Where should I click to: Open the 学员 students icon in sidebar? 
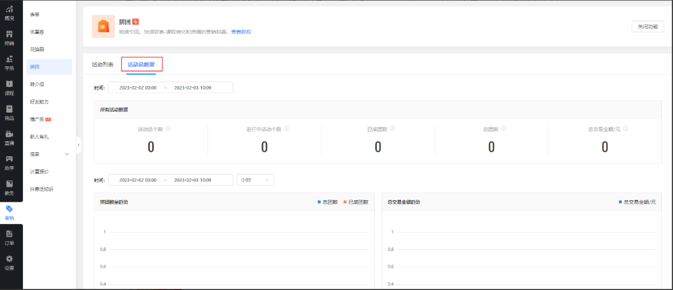9,59
